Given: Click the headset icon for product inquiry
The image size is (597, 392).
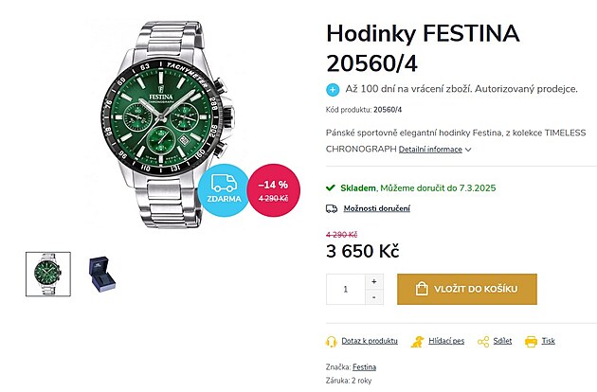Looking at the screenshot, I should point(332,341).
